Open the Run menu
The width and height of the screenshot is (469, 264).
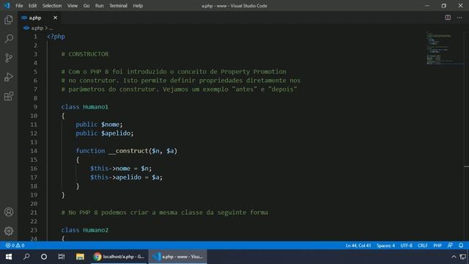tap(100, 6)
